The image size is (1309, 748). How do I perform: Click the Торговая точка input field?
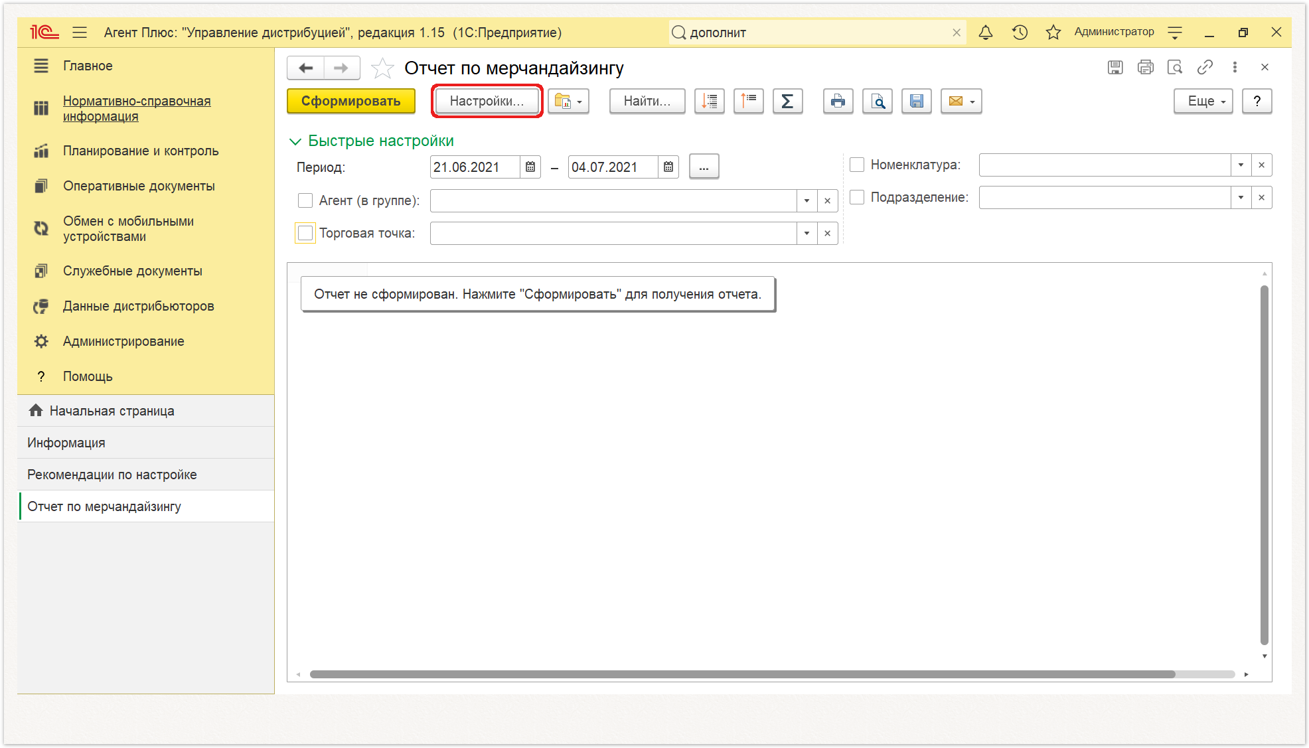click(613, 233)
